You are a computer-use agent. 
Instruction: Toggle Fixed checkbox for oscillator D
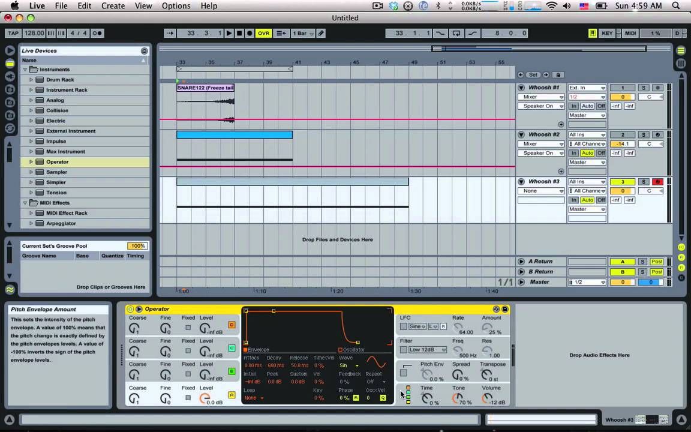(188, 328)
